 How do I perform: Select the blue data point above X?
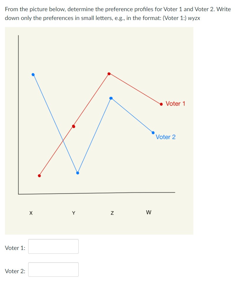pyautogui.click(x=33, y=75)
